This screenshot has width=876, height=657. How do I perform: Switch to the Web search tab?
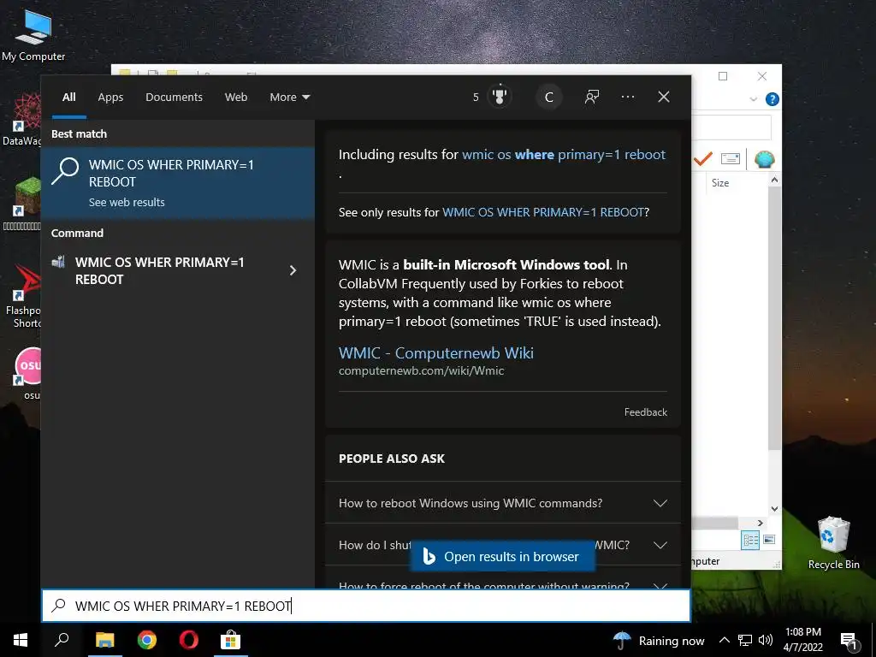(236, 98)
